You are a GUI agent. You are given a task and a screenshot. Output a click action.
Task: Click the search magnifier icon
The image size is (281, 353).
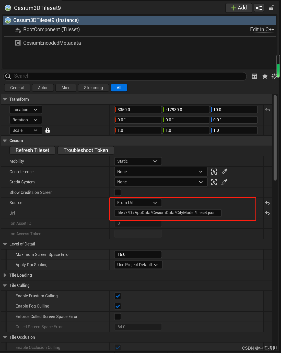tap(8, 76)
